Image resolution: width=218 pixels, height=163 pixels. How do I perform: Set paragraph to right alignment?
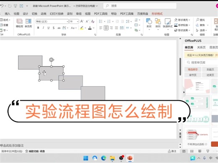click(111, 28)
